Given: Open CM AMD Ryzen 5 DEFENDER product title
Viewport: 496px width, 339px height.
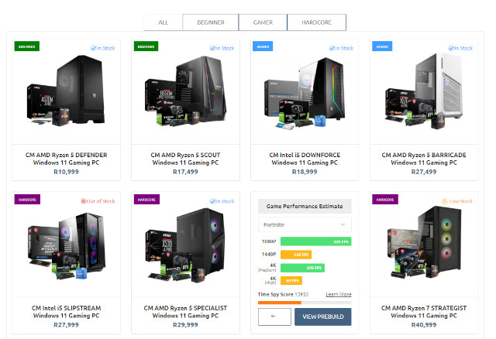Looking at the screenshot, I should [66, 159].
